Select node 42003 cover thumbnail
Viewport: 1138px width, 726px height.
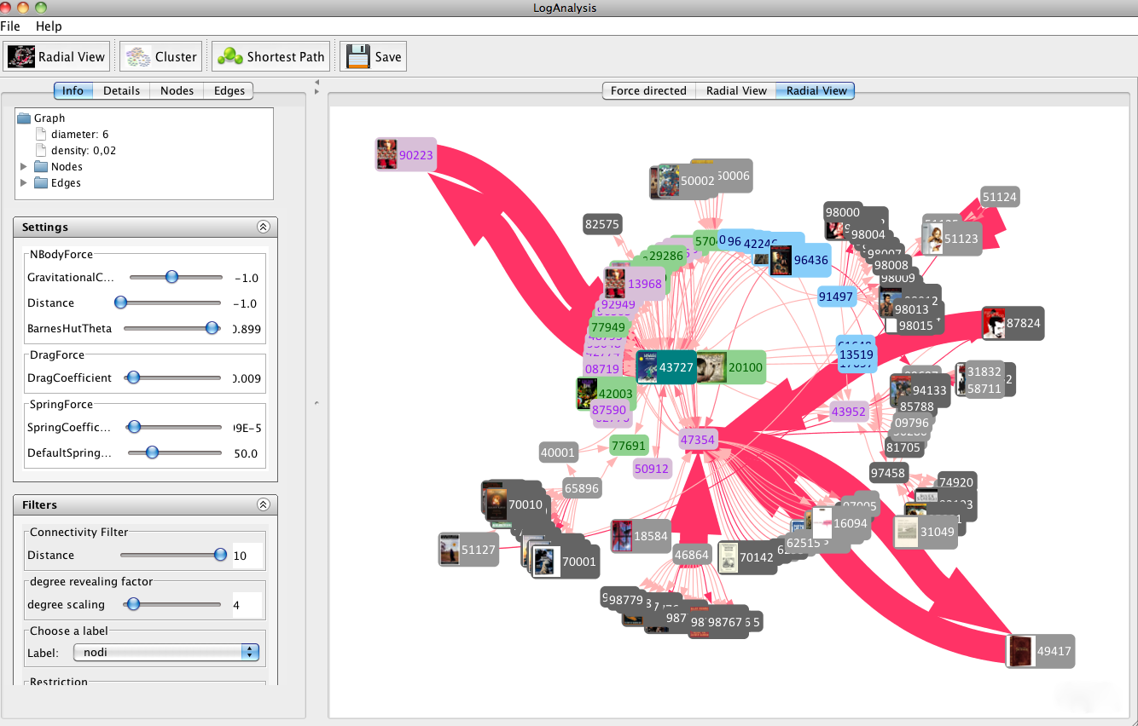(586, 394)
